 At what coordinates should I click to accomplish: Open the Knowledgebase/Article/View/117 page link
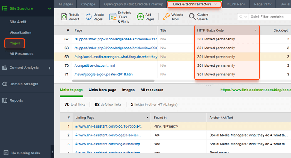[x=116, y=39]
